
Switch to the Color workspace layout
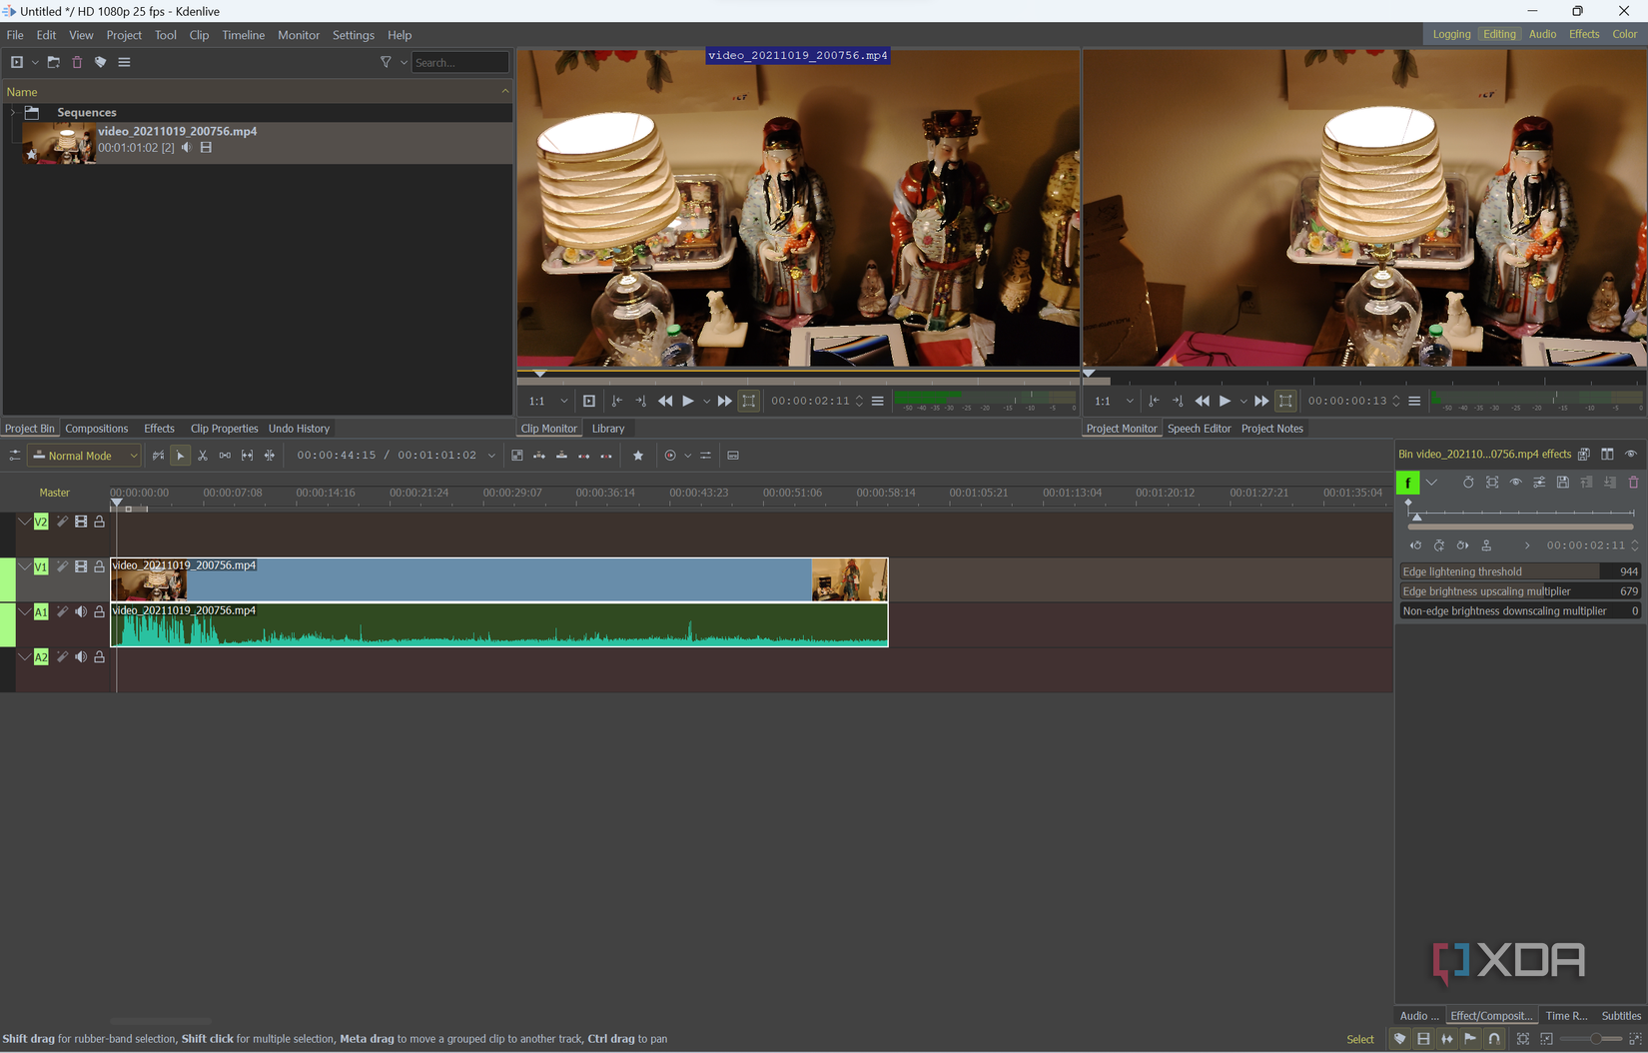1624,34
